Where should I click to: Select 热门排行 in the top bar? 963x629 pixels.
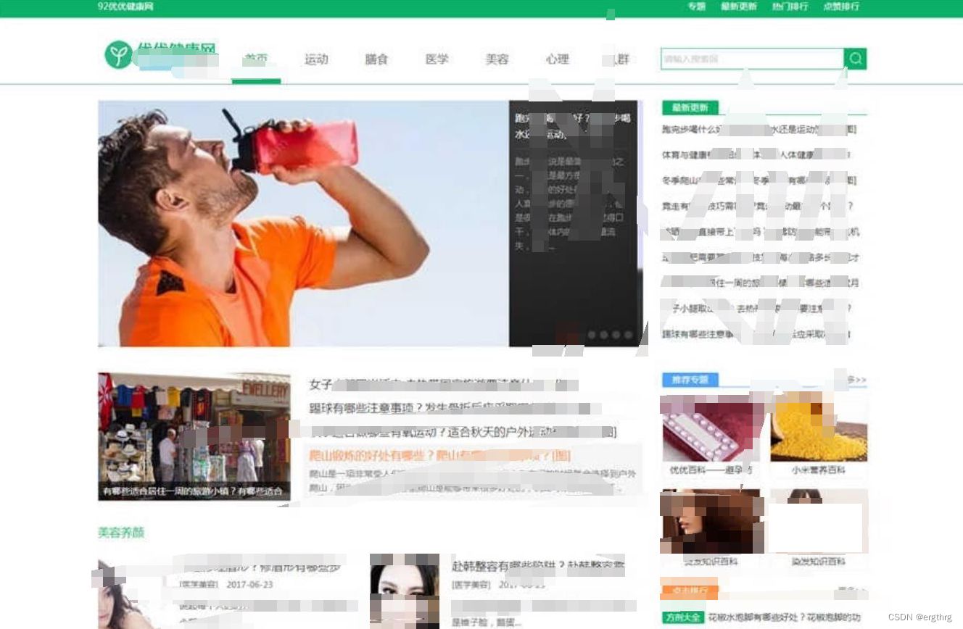790,7
